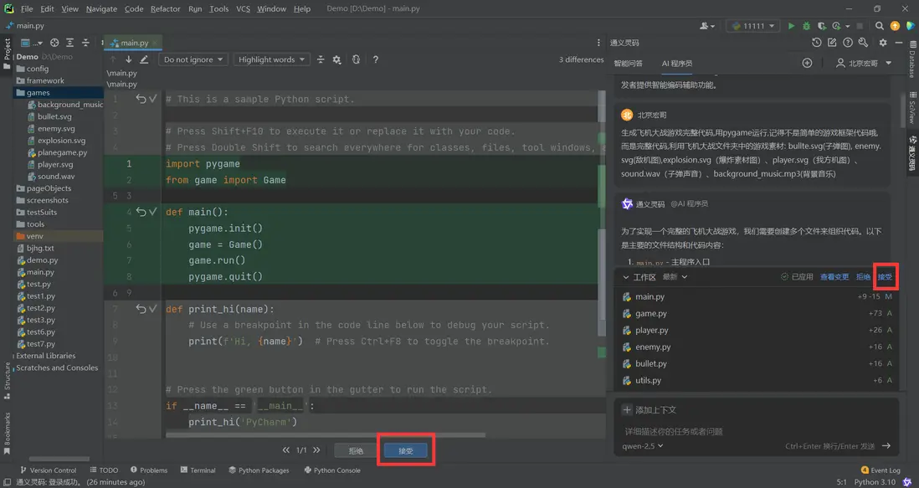Switch to the 智能问答 tab
Viewport: 919px width, 488px height.
coord(628,64)
